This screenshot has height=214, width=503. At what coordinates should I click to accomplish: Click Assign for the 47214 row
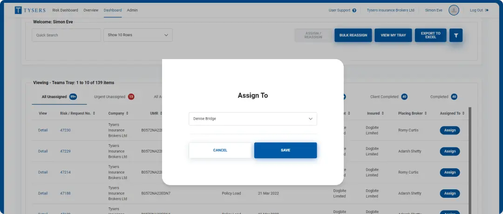450,172
